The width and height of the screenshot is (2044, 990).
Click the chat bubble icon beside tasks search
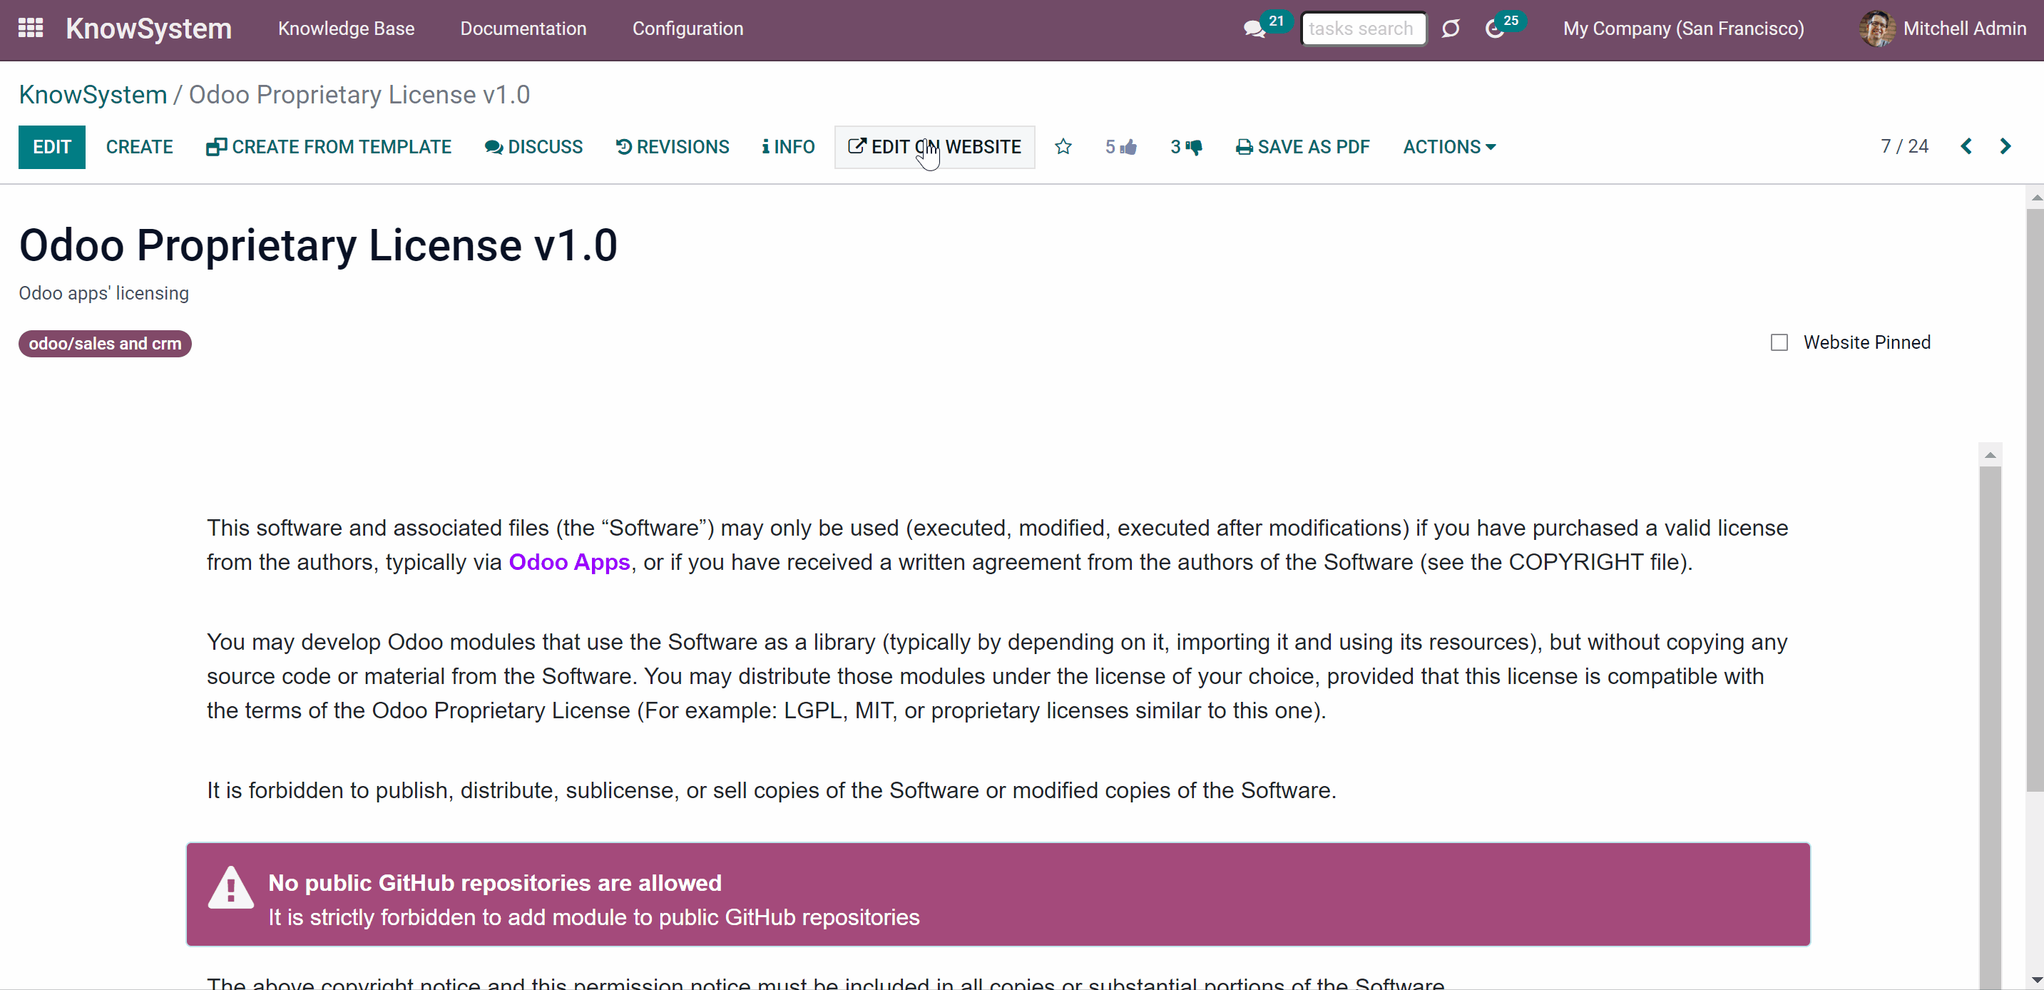click(1451, 29)
